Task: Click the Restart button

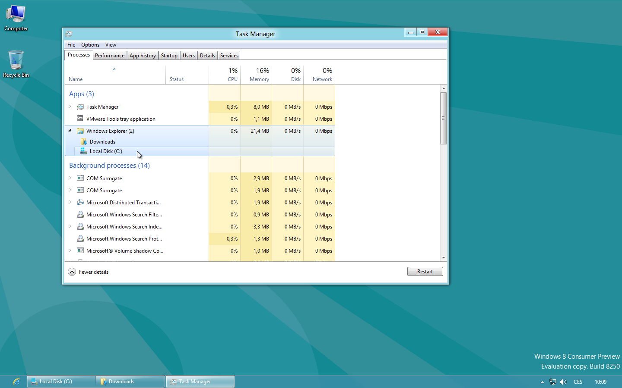Action: point(425,272)
